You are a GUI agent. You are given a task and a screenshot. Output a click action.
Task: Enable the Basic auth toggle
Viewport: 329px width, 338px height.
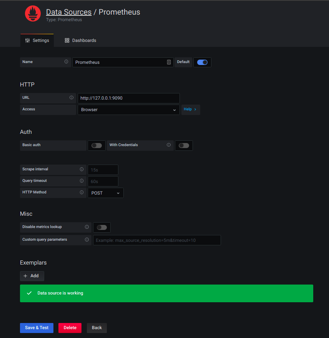click(96, 145)
